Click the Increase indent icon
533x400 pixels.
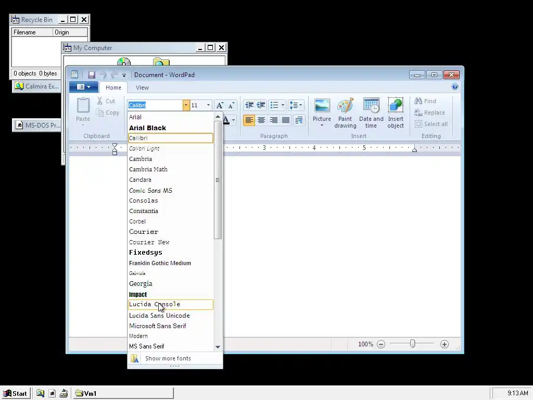click(x=261, y=105)
